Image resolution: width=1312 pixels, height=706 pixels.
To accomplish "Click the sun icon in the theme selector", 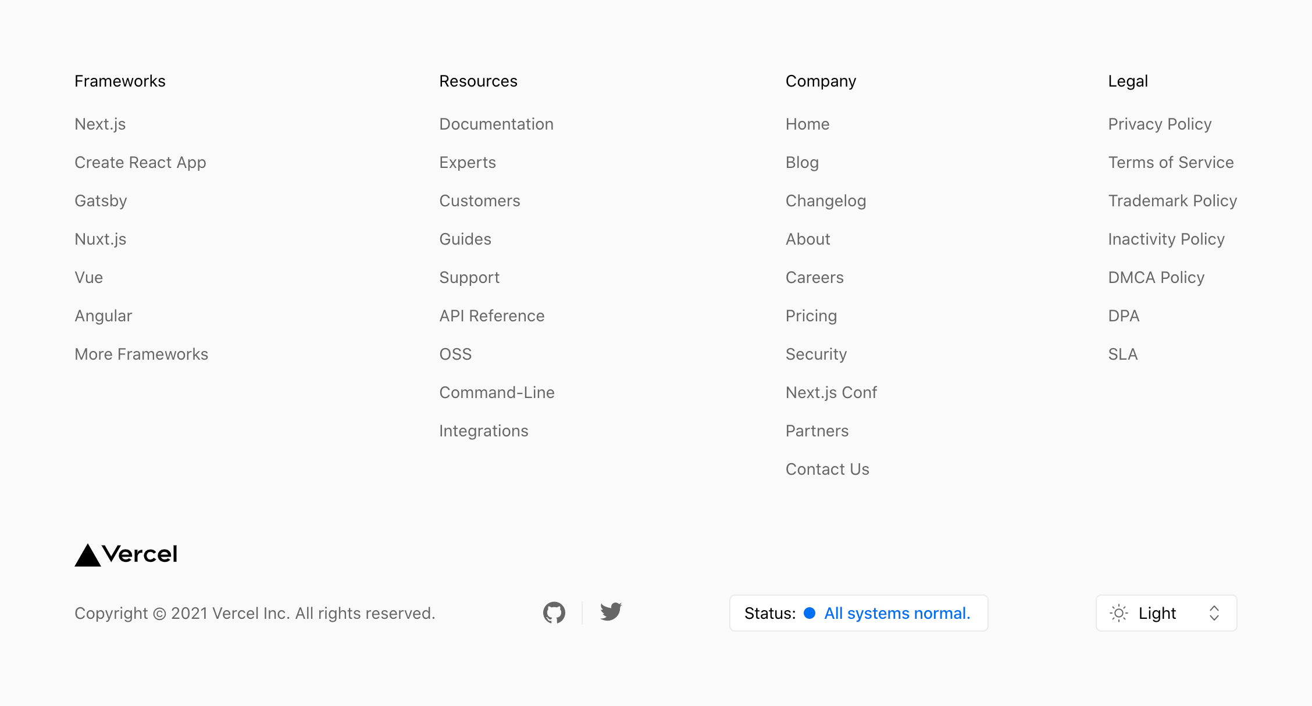I will tap(1118, 613).
